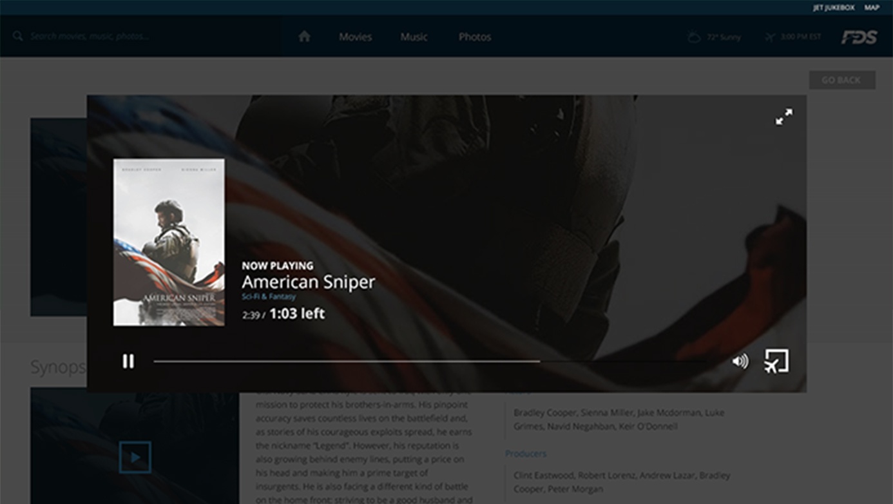
Task: Click the NOW PLAYING label
Action: click(x=278, y=266)
